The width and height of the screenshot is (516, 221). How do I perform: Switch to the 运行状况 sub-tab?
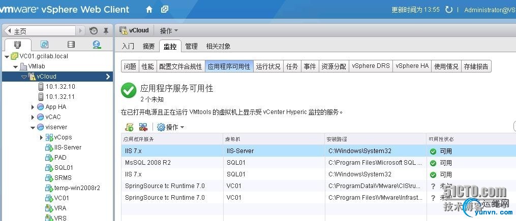pyautogui.click(x=268, y=66)
